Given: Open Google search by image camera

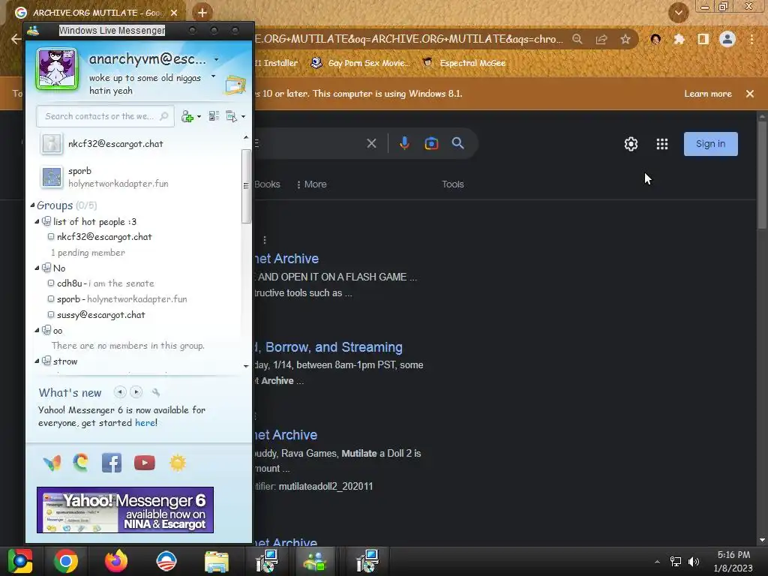Looking at the screenshot, I should [x=431, y=143].
